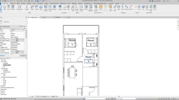
Task: Select the Vertical opening tool
Action: (126, 7)
